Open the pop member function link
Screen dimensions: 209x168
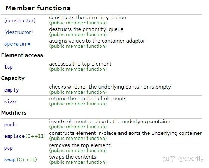[8, 148]
